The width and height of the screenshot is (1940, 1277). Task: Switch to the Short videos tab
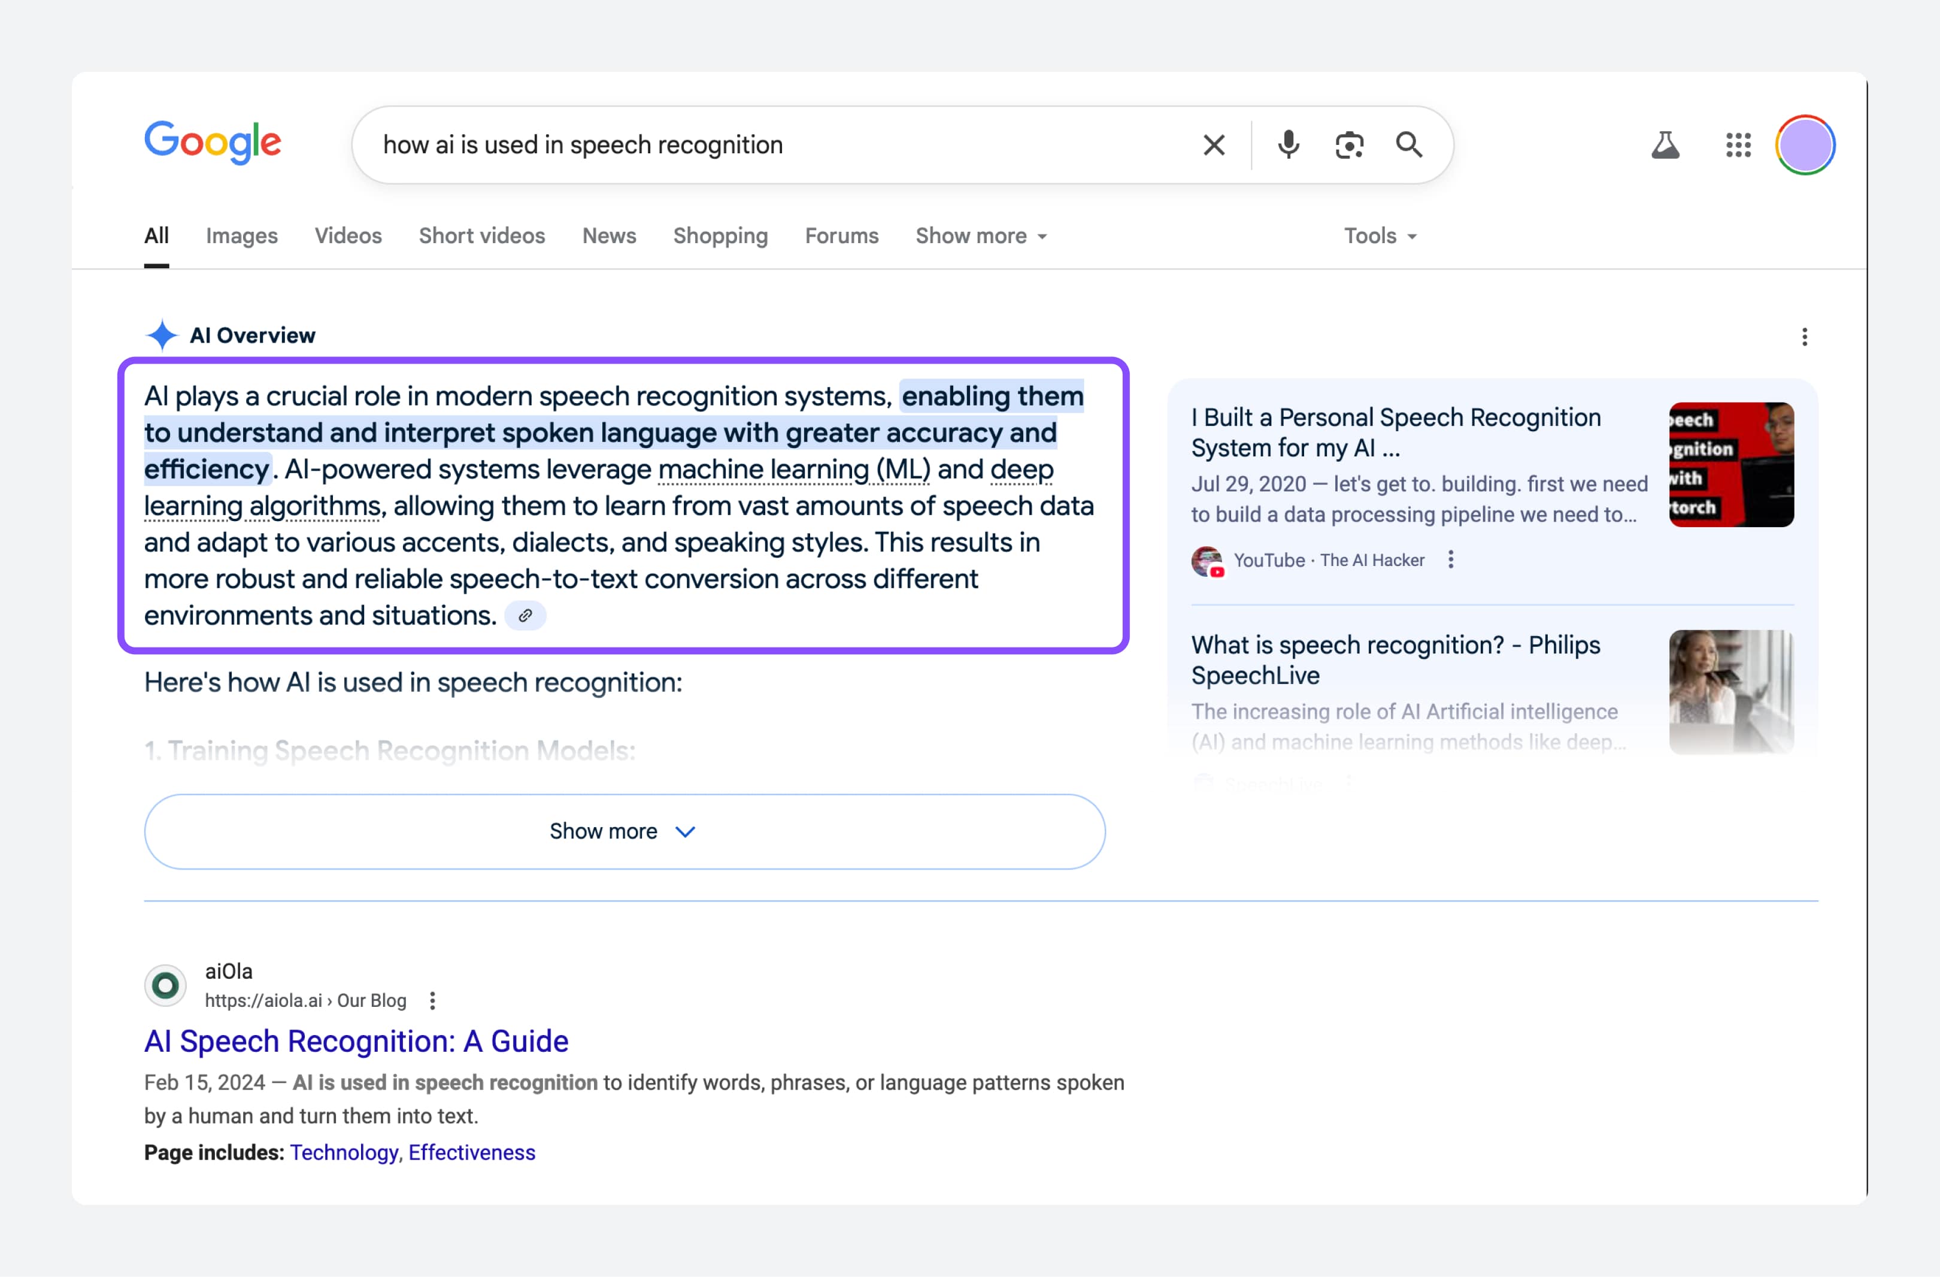pos(482,235)
